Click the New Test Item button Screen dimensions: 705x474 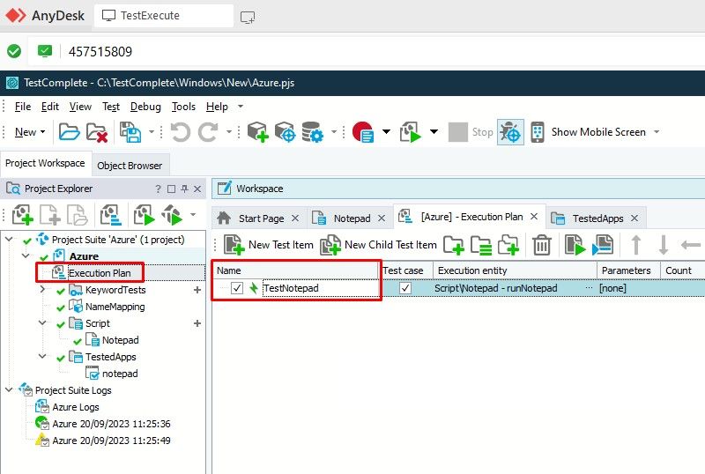pos(269,245)
